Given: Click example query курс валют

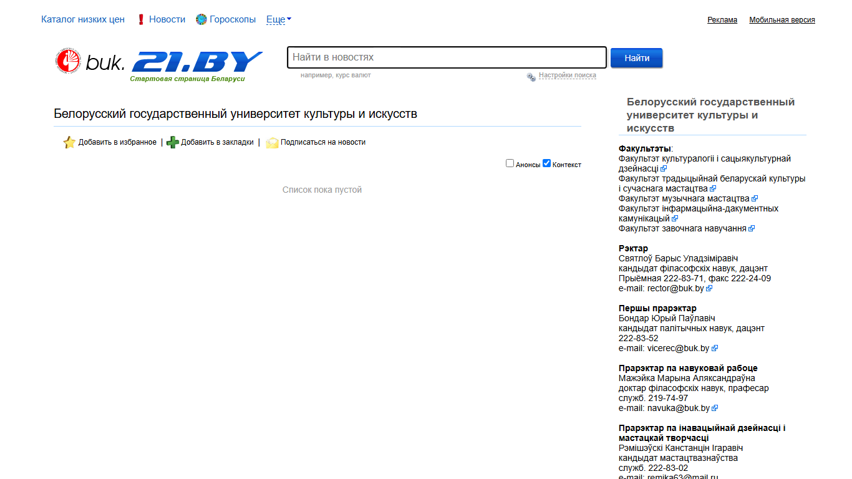Looking at the screenshot, I should tap(352, 75).
